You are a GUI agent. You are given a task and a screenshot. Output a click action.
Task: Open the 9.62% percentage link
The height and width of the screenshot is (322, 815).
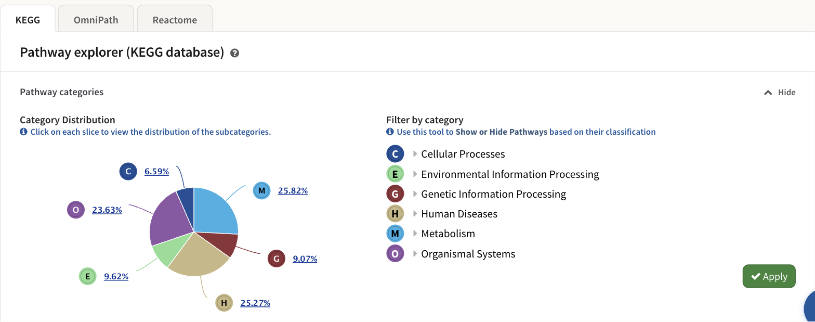point(116,277)
